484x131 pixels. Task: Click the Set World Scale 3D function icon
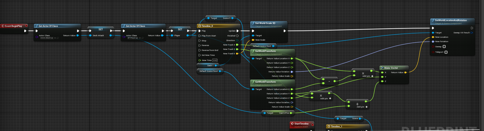[253, 23]
